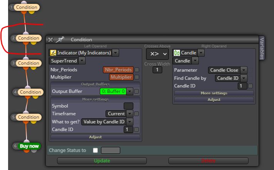Collapse the left More settings section
274x170 pixels.
pos(96,99)
